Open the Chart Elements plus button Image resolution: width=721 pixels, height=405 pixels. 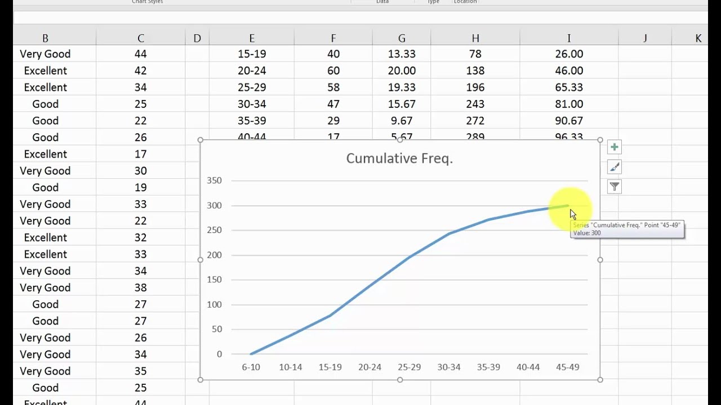[x=615, y=147]
